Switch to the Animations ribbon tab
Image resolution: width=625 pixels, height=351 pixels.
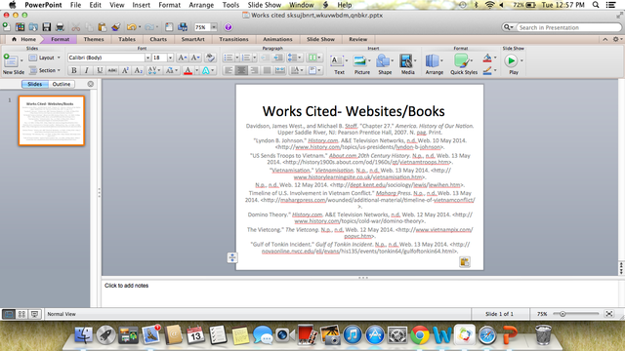pos(277,39)
